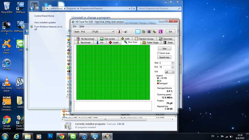Click the temperature thermometer icon
The height and width of the screenshot is (140, 249).
119,32
